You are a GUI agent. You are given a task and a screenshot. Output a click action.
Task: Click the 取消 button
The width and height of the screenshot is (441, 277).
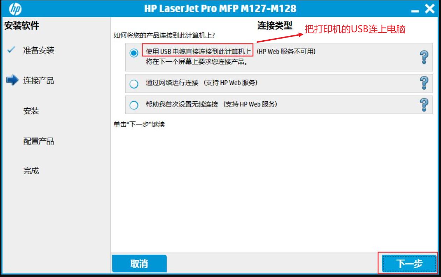[139, 264]
